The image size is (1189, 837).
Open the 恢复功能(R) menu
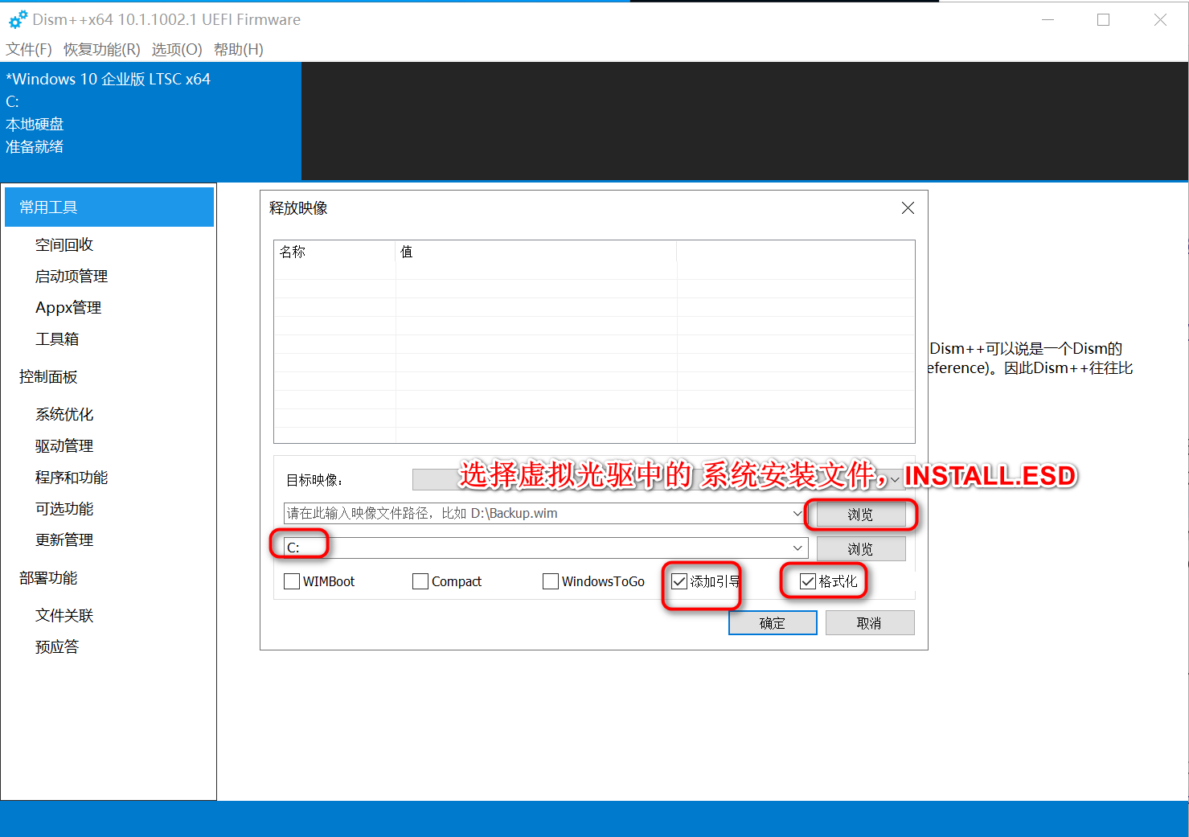coord(102,50)
